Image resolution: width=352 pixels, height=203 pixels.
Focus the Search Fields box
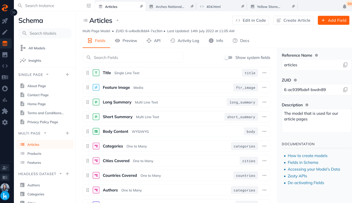click(133, 58)
